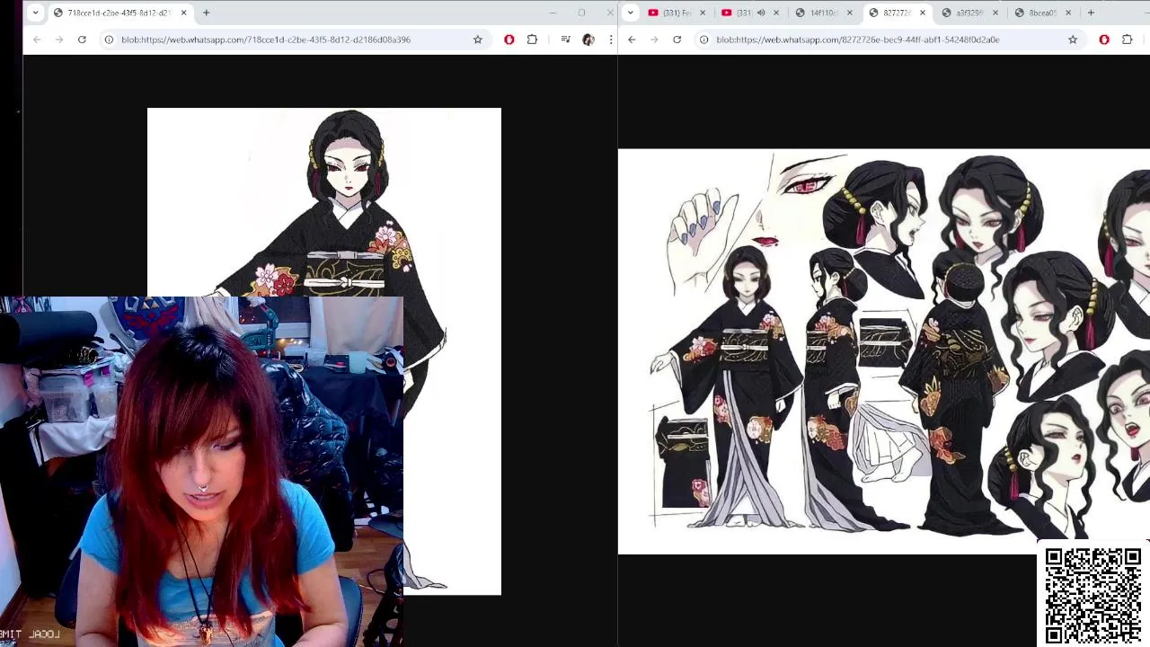Switch to the a3f329 tab
Image resolution: width=1150 pixels, height=647 pixels.
(969, 13)
